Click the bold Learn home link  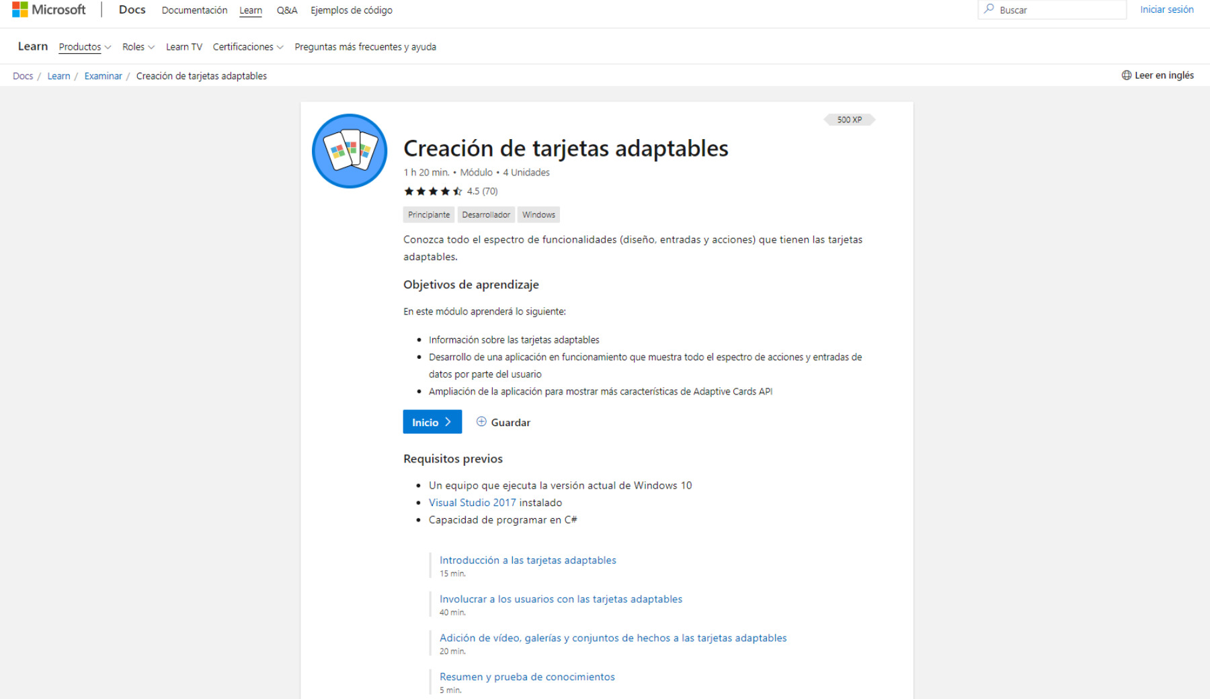(33, 46)
